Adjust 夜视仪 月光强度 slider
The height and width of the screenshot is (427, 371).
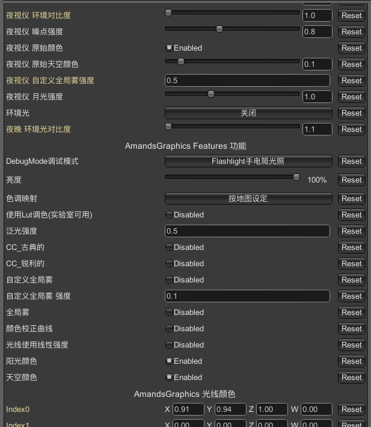232,94
